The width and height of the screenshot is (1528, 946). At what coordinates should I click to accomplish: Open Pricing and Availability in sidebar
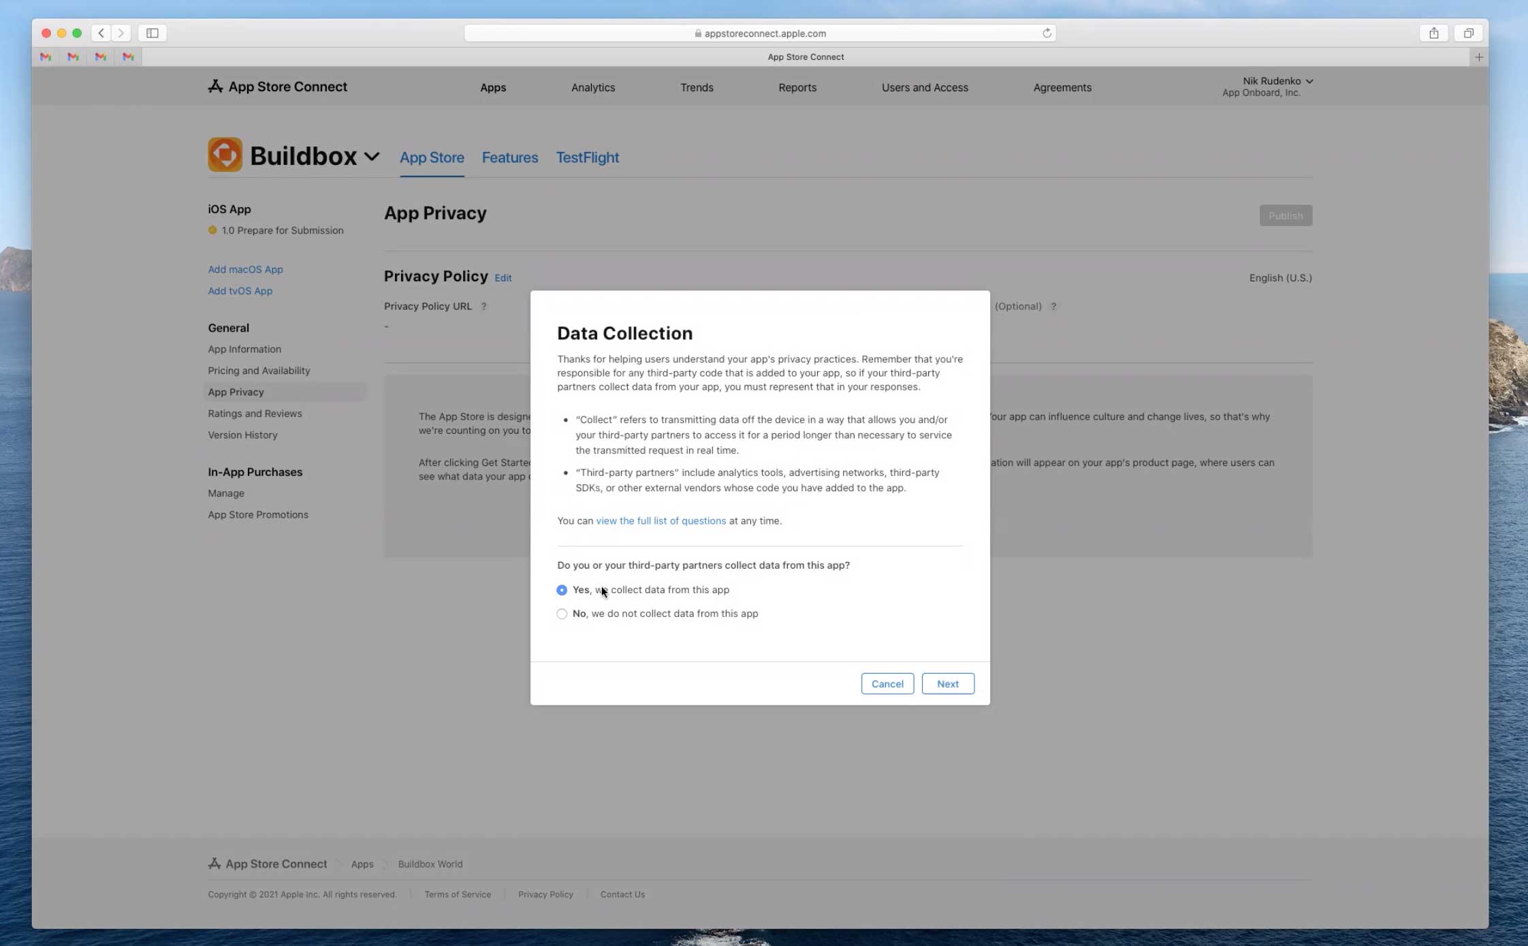(259, 370)
